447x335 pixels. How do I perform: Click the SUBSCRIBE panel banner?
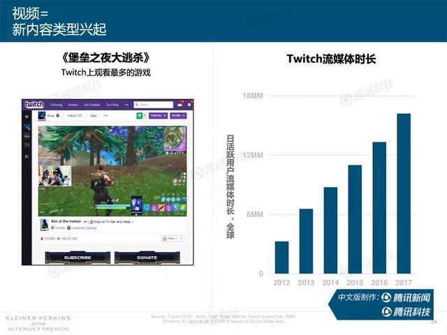[78, 258]
